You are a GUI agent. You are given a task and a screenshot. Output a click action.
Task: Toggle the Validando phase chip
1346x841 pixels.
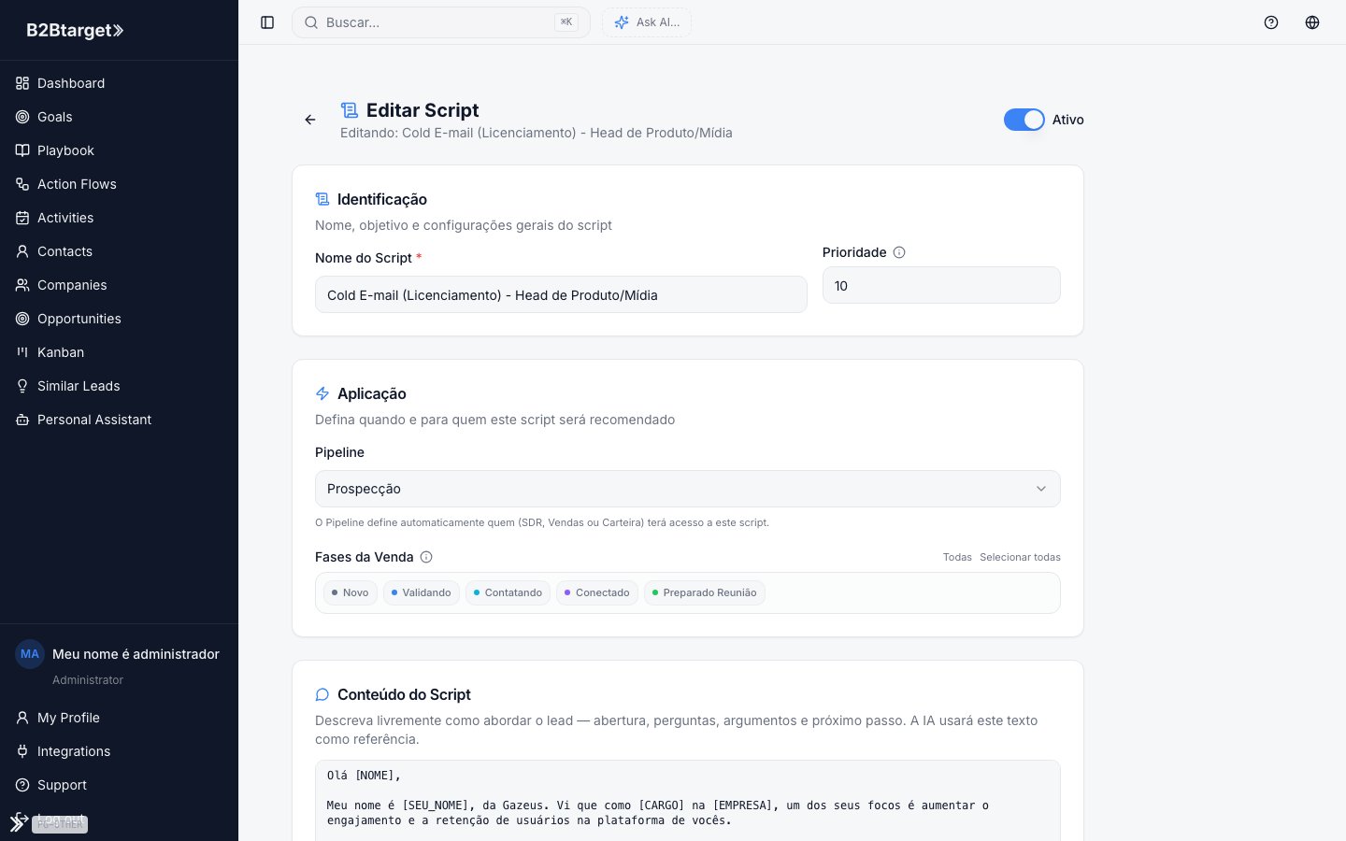[x=422, y=592]
